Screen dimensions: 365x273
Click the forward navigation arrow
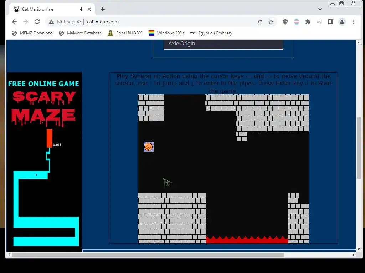pos(26,22)
